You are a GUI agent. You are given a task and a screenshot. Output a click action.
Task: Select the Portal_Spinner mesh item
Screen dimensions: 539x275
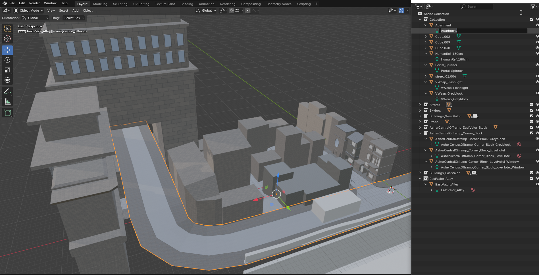(x=452, y=71)
